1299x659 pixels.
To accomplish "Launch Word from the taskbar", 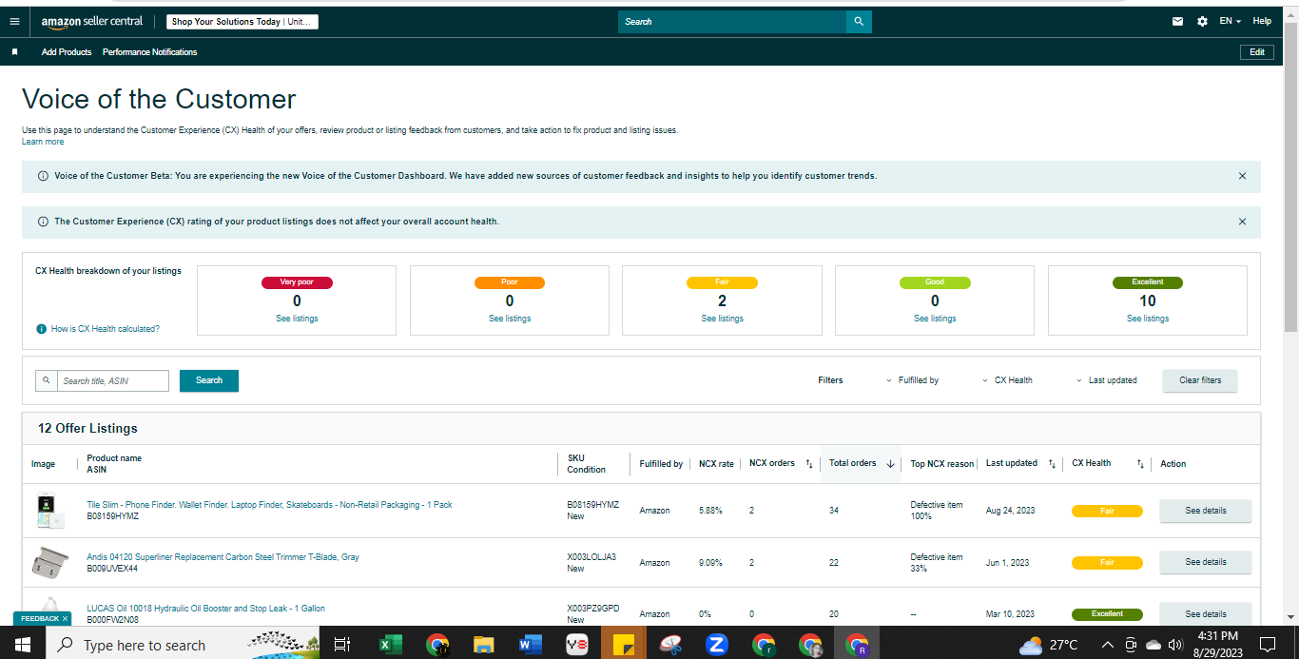I will [531, 645].
